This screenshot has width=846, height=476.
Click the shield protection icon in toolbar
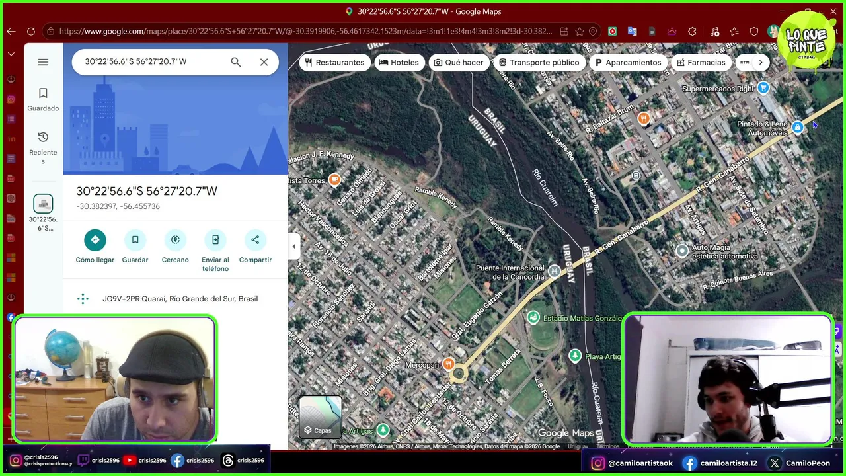(754, 31)
